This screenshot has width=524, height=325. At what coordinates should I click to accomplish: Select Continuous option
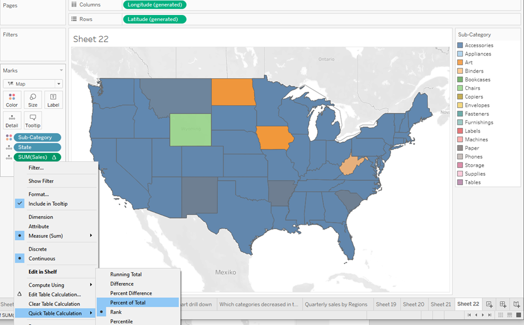pos(42,258)
